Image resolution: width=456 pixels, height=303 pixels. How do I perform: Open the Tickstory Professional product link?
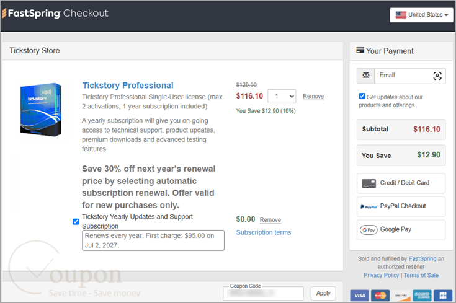128,86
